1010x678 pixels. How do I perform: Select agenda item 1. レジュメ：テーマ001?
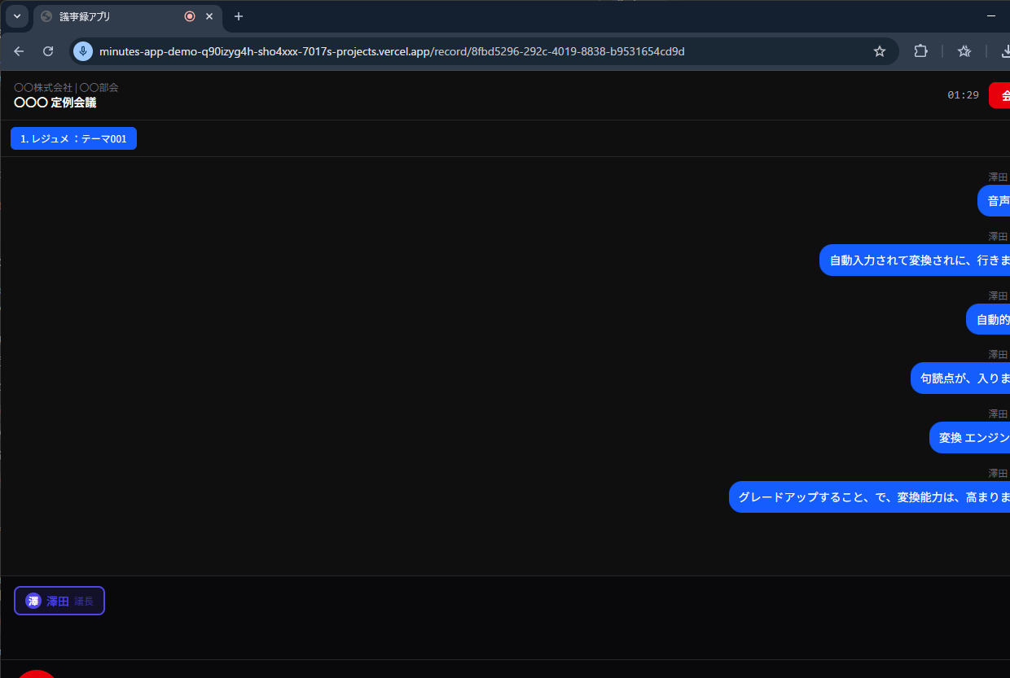click(73, 139)
